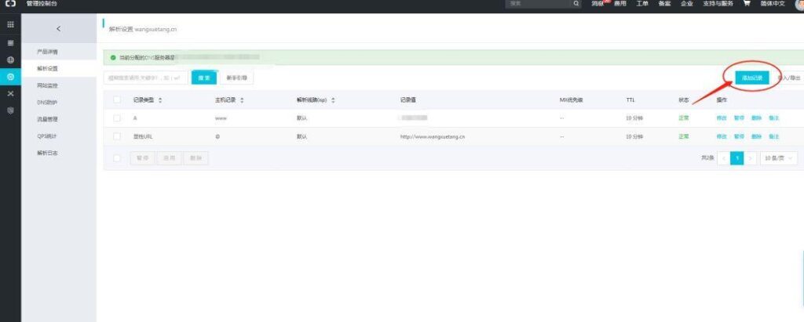
Task: Focus the record keyword search field
Action: pos(146,78)
